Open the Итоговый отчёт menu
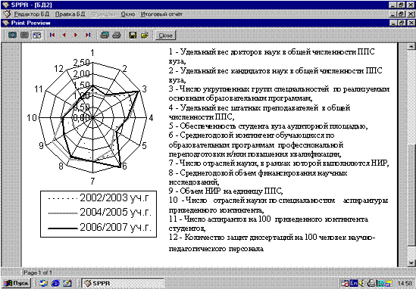Image resolution: width=416 pixels, height=289 pixels. coord(161,14)
